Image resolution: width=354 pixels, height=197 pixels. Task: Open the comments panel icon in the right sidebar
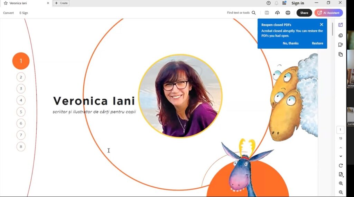tap(341, 36)
